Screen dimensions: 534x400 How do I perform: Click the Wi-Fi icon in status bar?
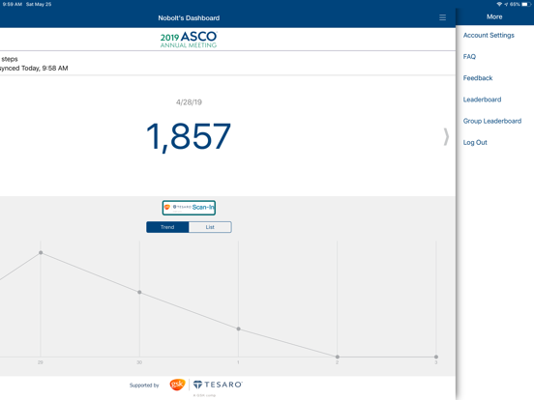pyautogui.click(x=499, y=5)
